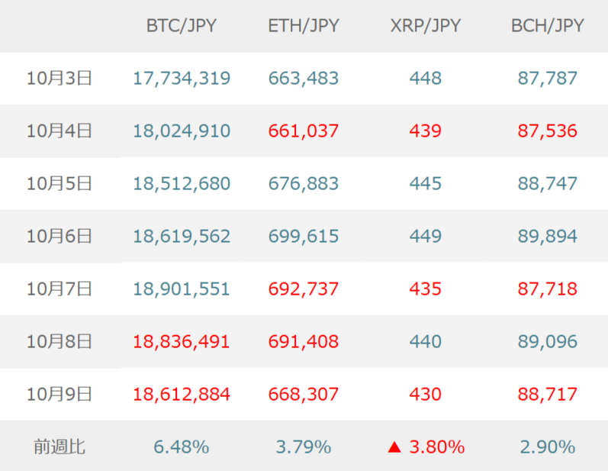Select the 10月5日 row date label
This screenshot has height=471, width=608.
pyautogui.click(x=60, y=183)
